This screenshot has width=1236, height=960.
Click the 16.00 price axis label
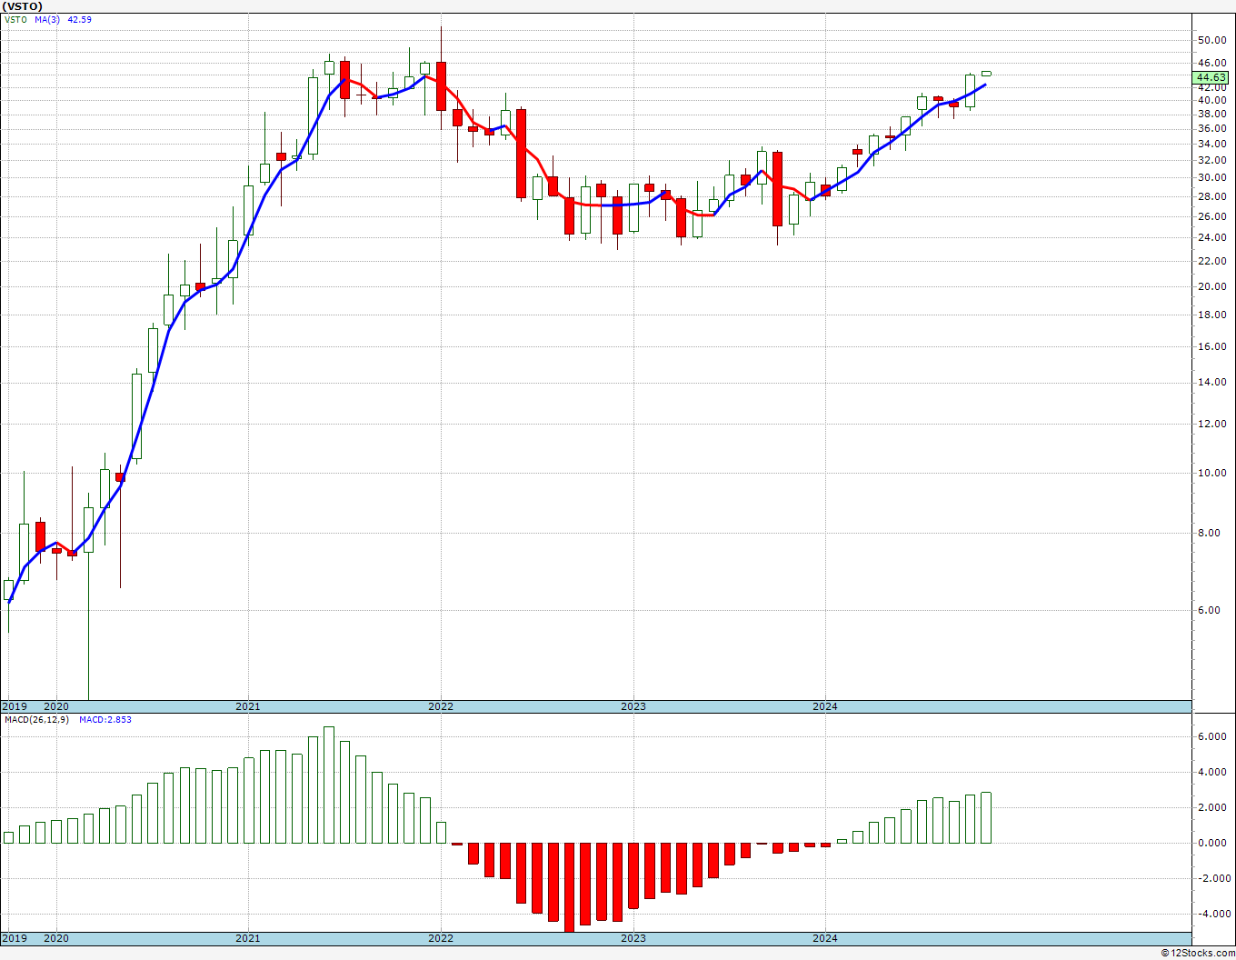1212,347
